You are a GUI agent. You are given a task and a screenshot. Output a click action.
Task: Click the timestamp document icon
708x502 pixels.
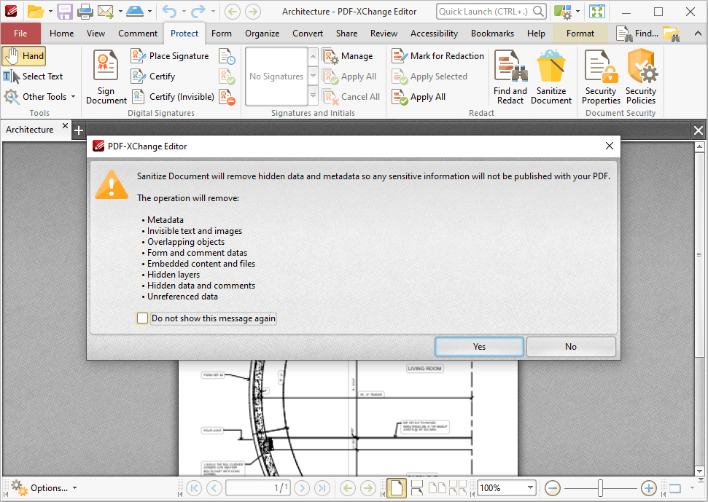[227, 56]
